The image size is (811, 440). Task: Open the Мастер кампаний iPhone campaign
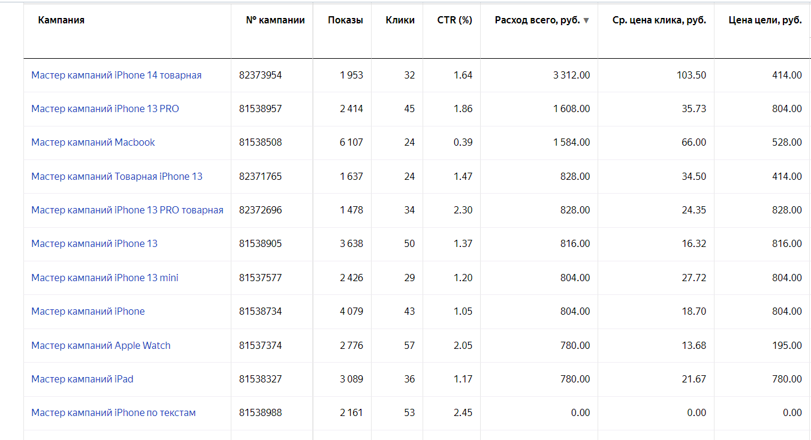tap(88, 311)
